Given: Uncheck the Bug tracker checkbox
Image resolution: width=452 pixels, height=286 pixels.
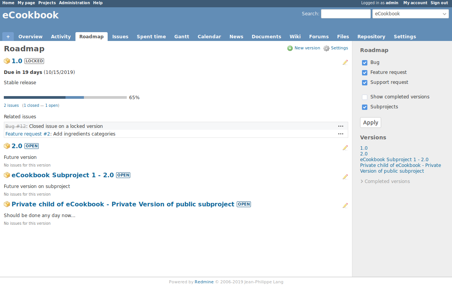Looking at the screenshot, I should 365,62.
